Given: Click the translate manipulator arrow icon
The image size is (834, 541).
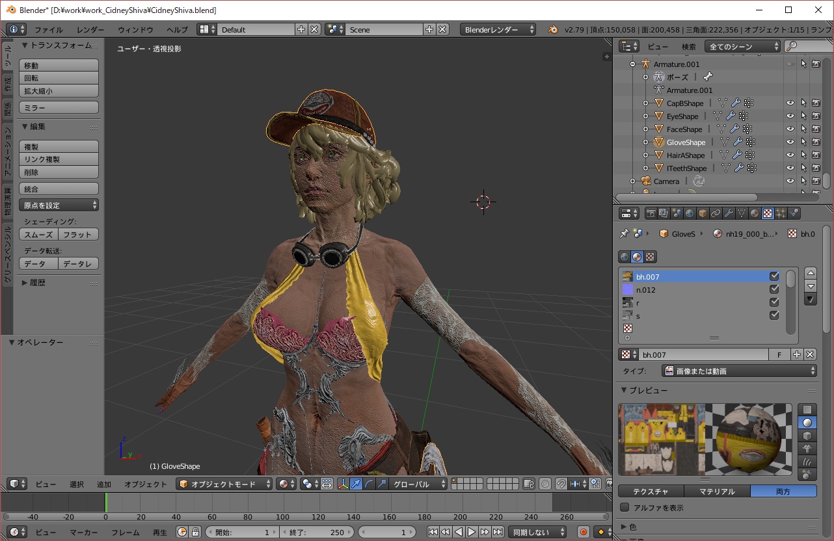Looking at the screenshot, I should (x=356, y=484).
